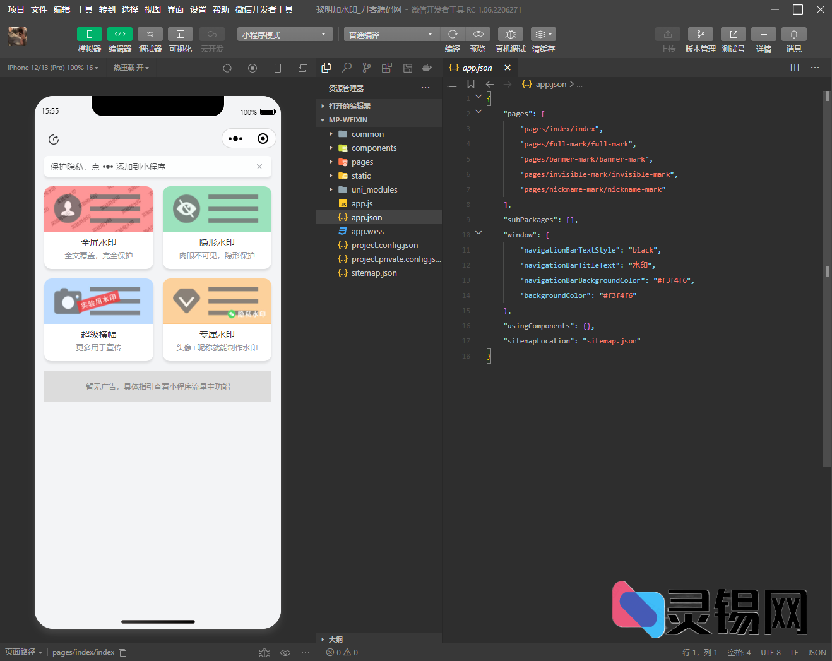
Task: Open the mini program mode dropdown
Action: pyautogui.click(x=285, y=35)
